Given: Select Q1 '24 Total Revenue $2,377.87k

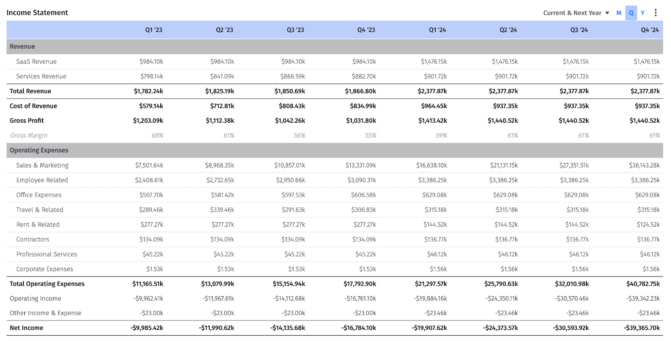Looking at the screenshot, I should tap(432, 91).
